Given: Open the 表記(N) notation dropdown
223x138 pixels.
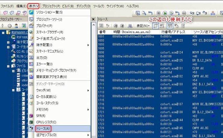Looking at the screenshot, I should [x=143, y=26].
